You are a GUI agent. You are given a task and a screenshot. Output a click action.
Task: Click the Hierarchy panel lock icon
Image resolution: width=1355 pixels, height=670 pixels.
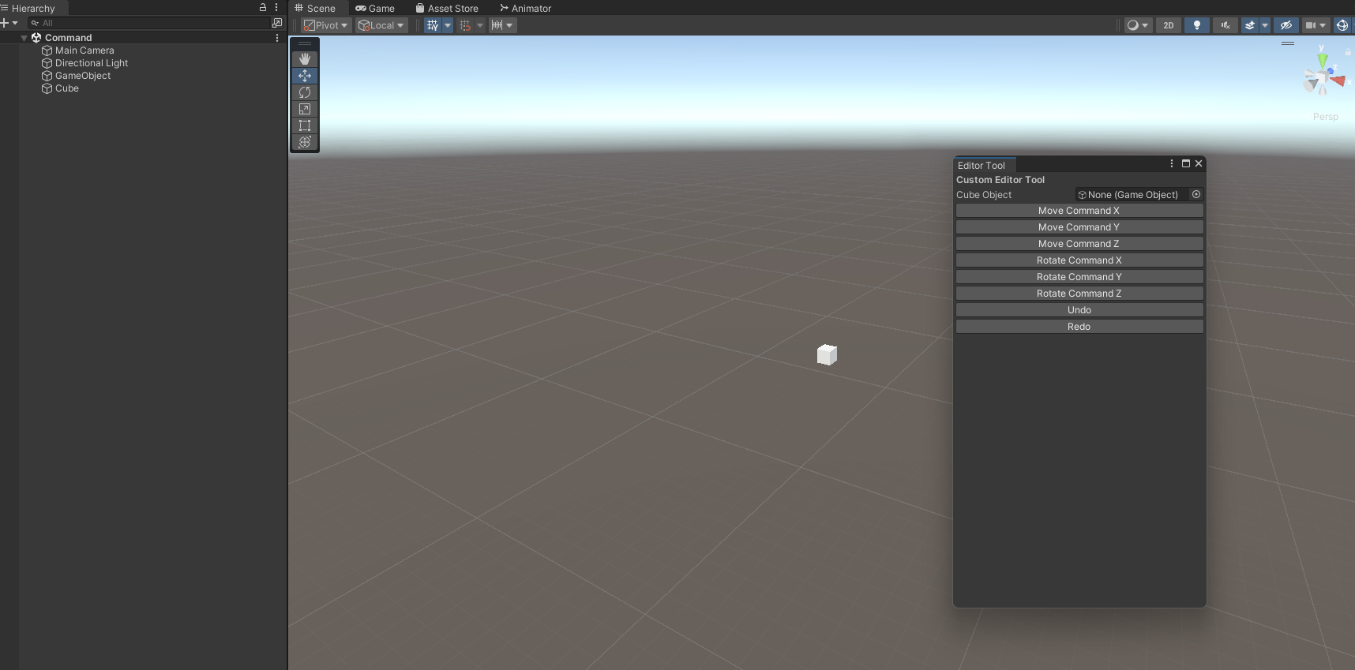click(263, 7)
